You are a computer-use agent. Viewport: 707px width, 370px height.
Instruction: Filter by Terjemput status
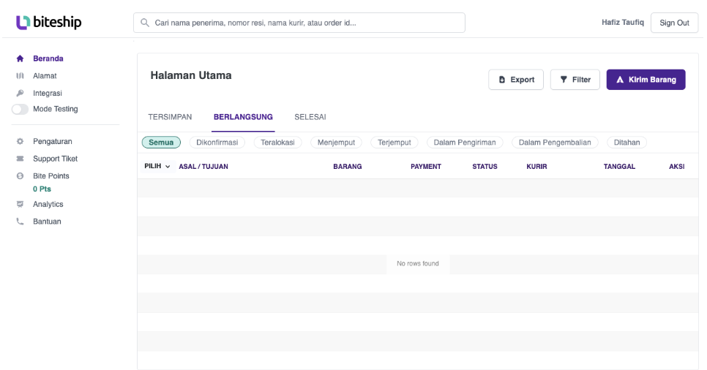394,143
